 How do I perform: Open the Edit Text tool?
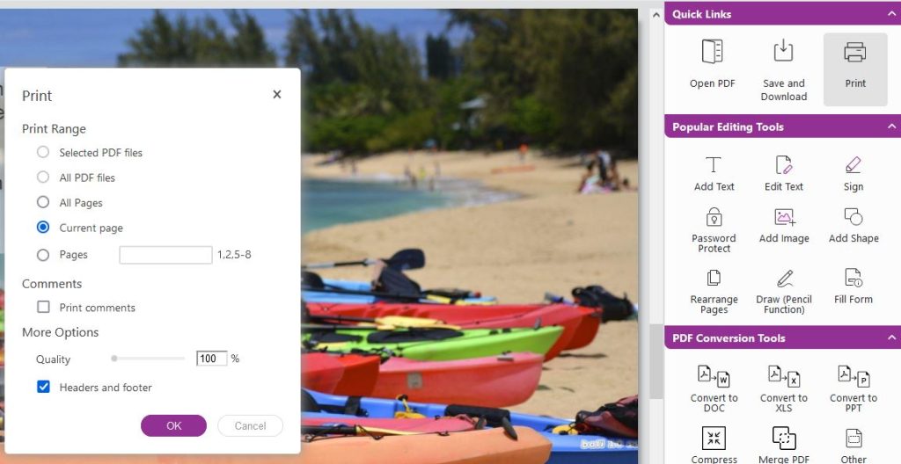coord(784,165)
